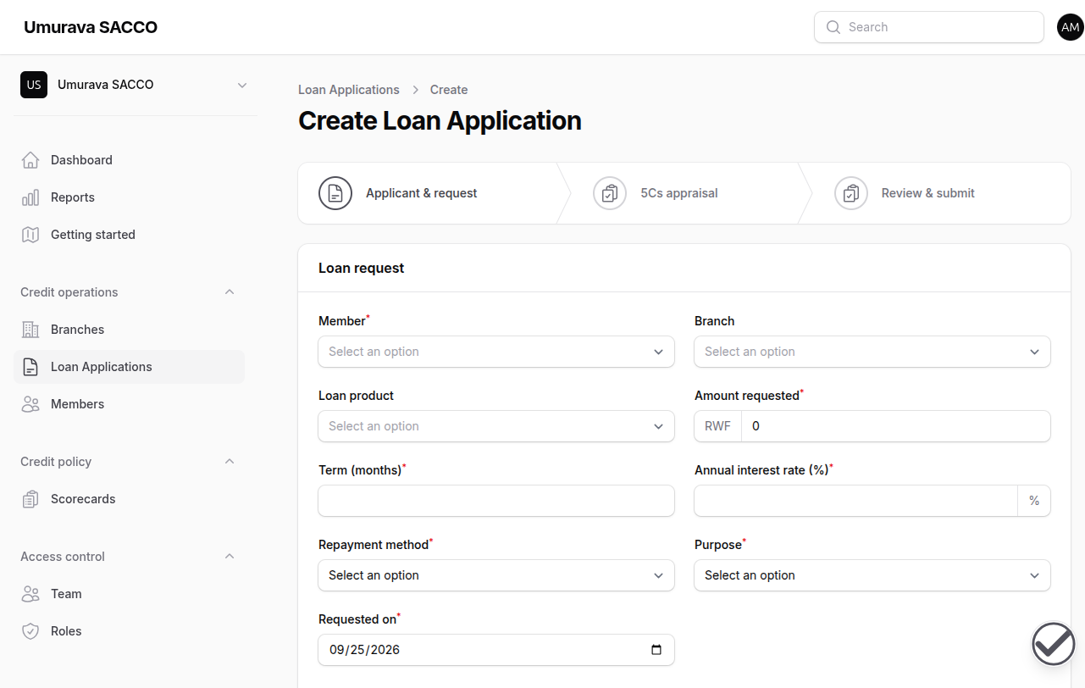The height and width of the screenshot is (688, 1085).
Task: Collapse the Credit policy group
Action: click(x=229, y=462)
